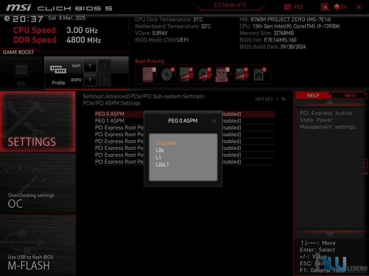The image size is (369, 276).
Task: Click the GAME BOOST label
Action: 18,52
